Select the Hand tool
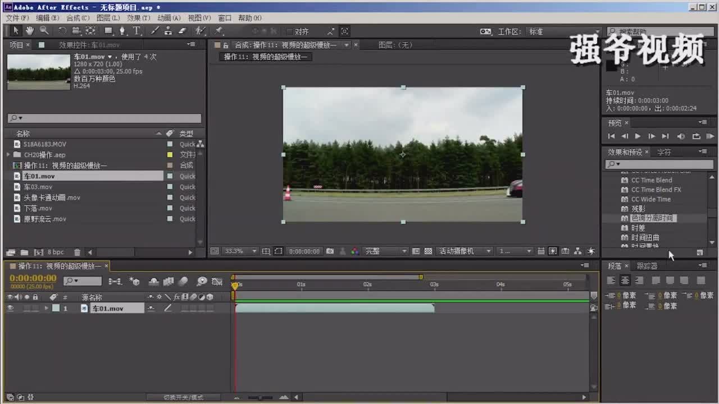Viewport: 719px width, 404px height. pyautogui.click(x=29, y=31)
